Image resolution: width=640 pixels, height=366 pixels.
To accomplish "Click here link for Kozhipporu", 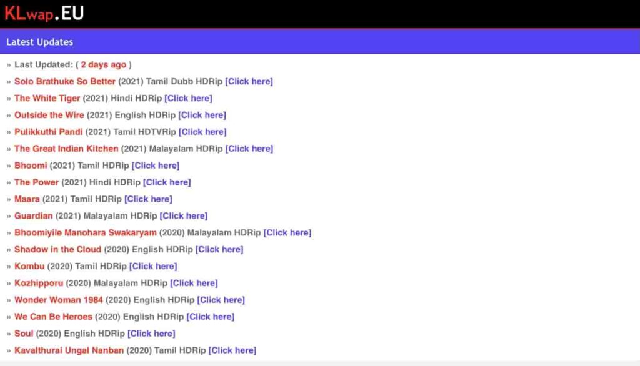I will [194, 283].
